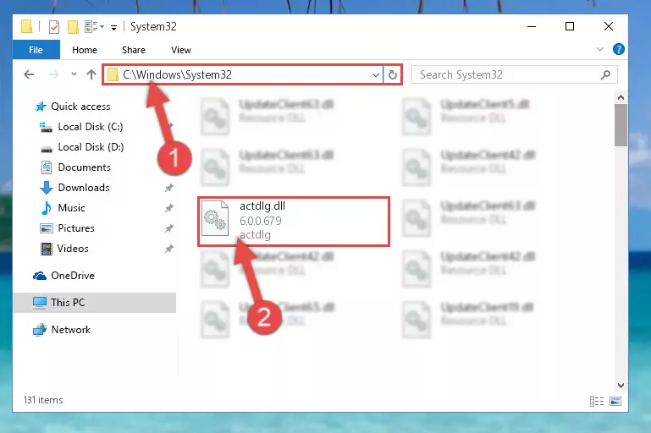651x433 pixels.
Task: Switch to large icons view in status bar
Action: point(615,401)
